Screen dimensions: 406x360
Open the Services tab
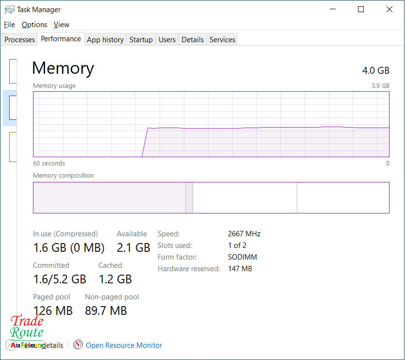coord(222,40)
